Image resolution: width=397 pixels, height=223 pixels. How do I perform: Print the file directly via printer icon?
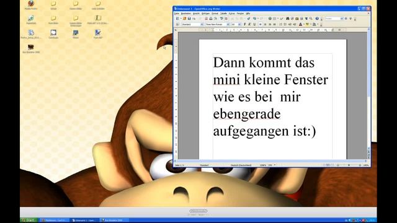tap(211, 19)
